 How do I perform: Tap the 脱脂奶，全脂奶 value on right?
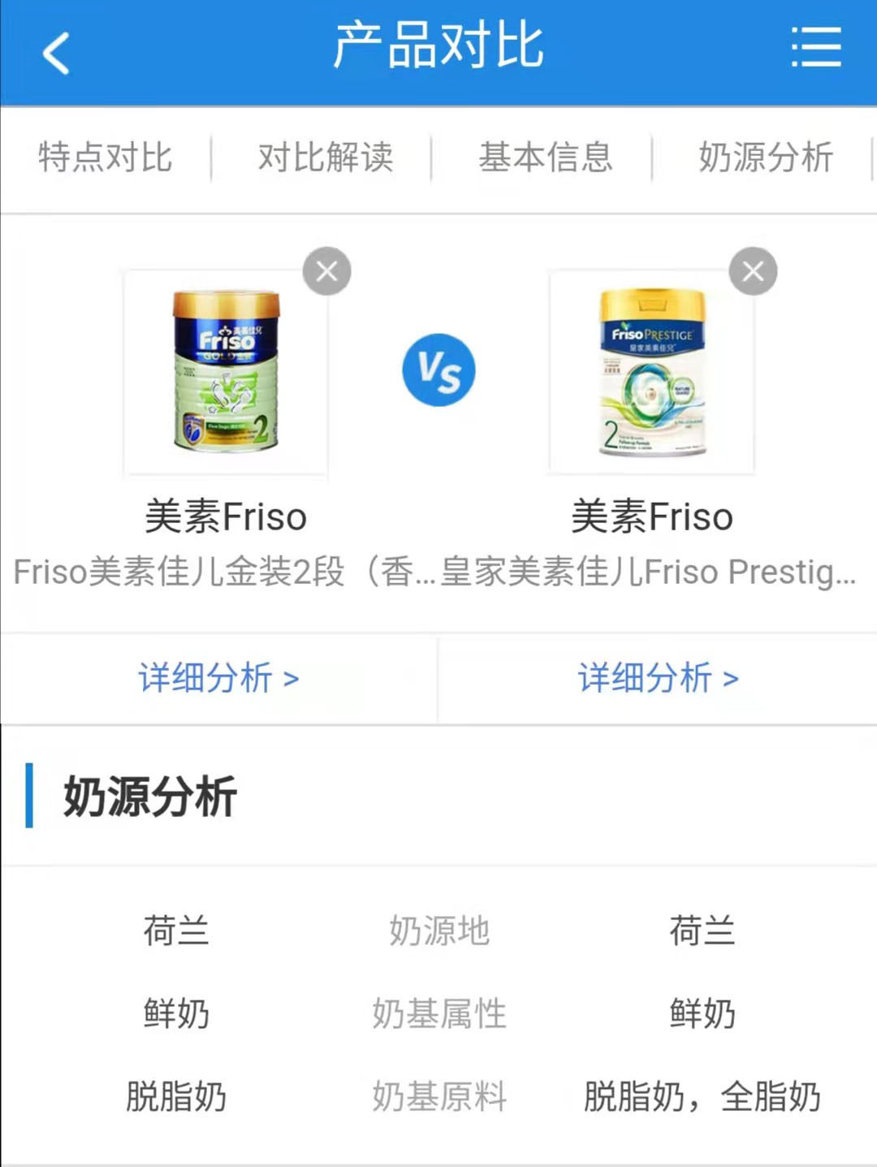pyautogui.click(x=702, y=1096)
